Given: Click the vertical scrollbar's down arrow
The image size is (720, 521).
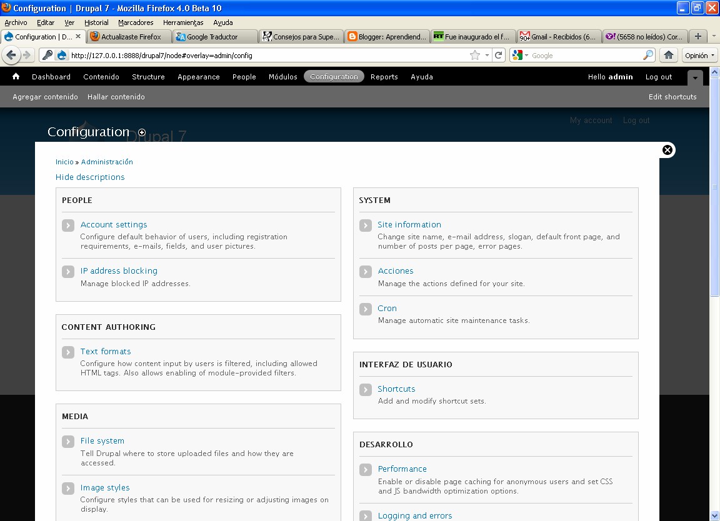Looking at the screenshot, I should [x=714, y=516].
